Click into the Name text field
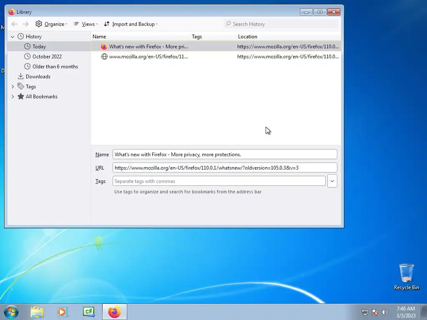 pyautogui.click(x=225, y=154)
